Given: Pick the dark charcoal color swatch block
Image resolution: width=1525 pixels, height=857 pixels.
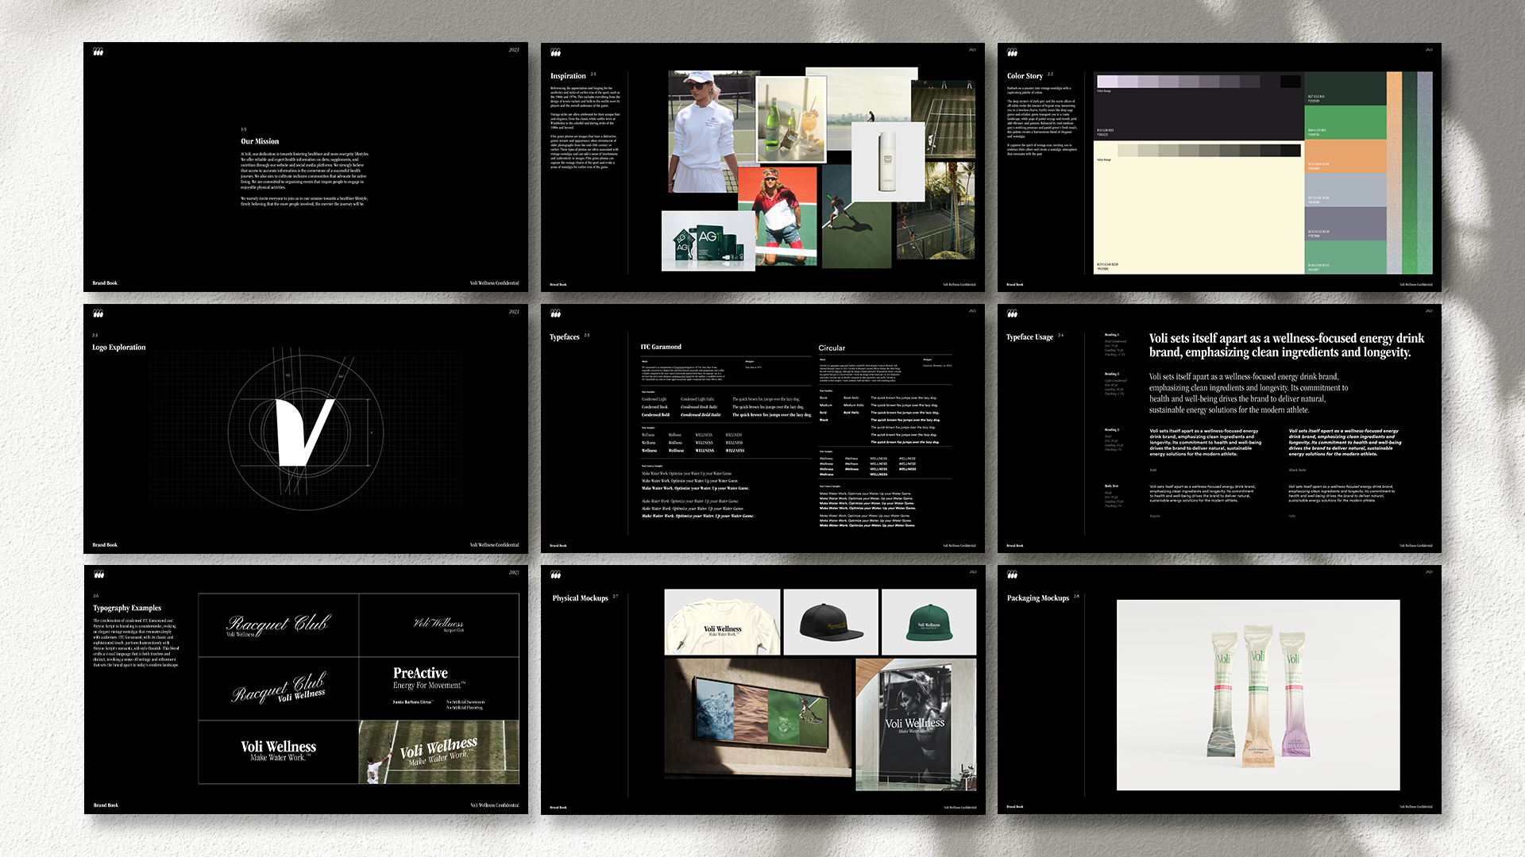Looking at the screenshot, I should click(1198, 107).
